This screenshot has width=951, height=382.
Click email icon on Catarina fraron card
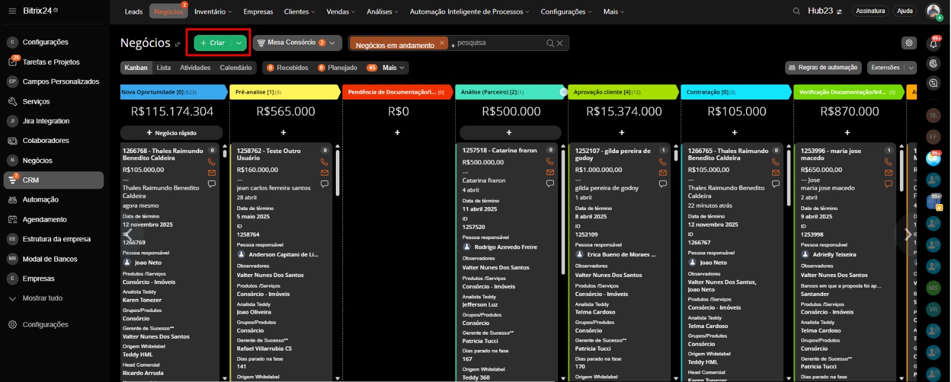[550, 173]
